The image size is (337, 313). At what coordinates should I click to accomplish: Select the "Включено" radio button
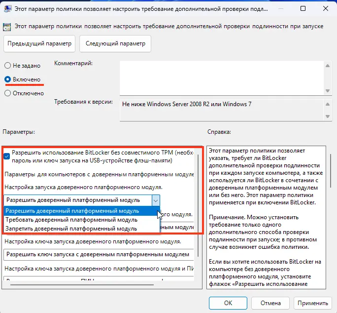[x=8, y=79]
